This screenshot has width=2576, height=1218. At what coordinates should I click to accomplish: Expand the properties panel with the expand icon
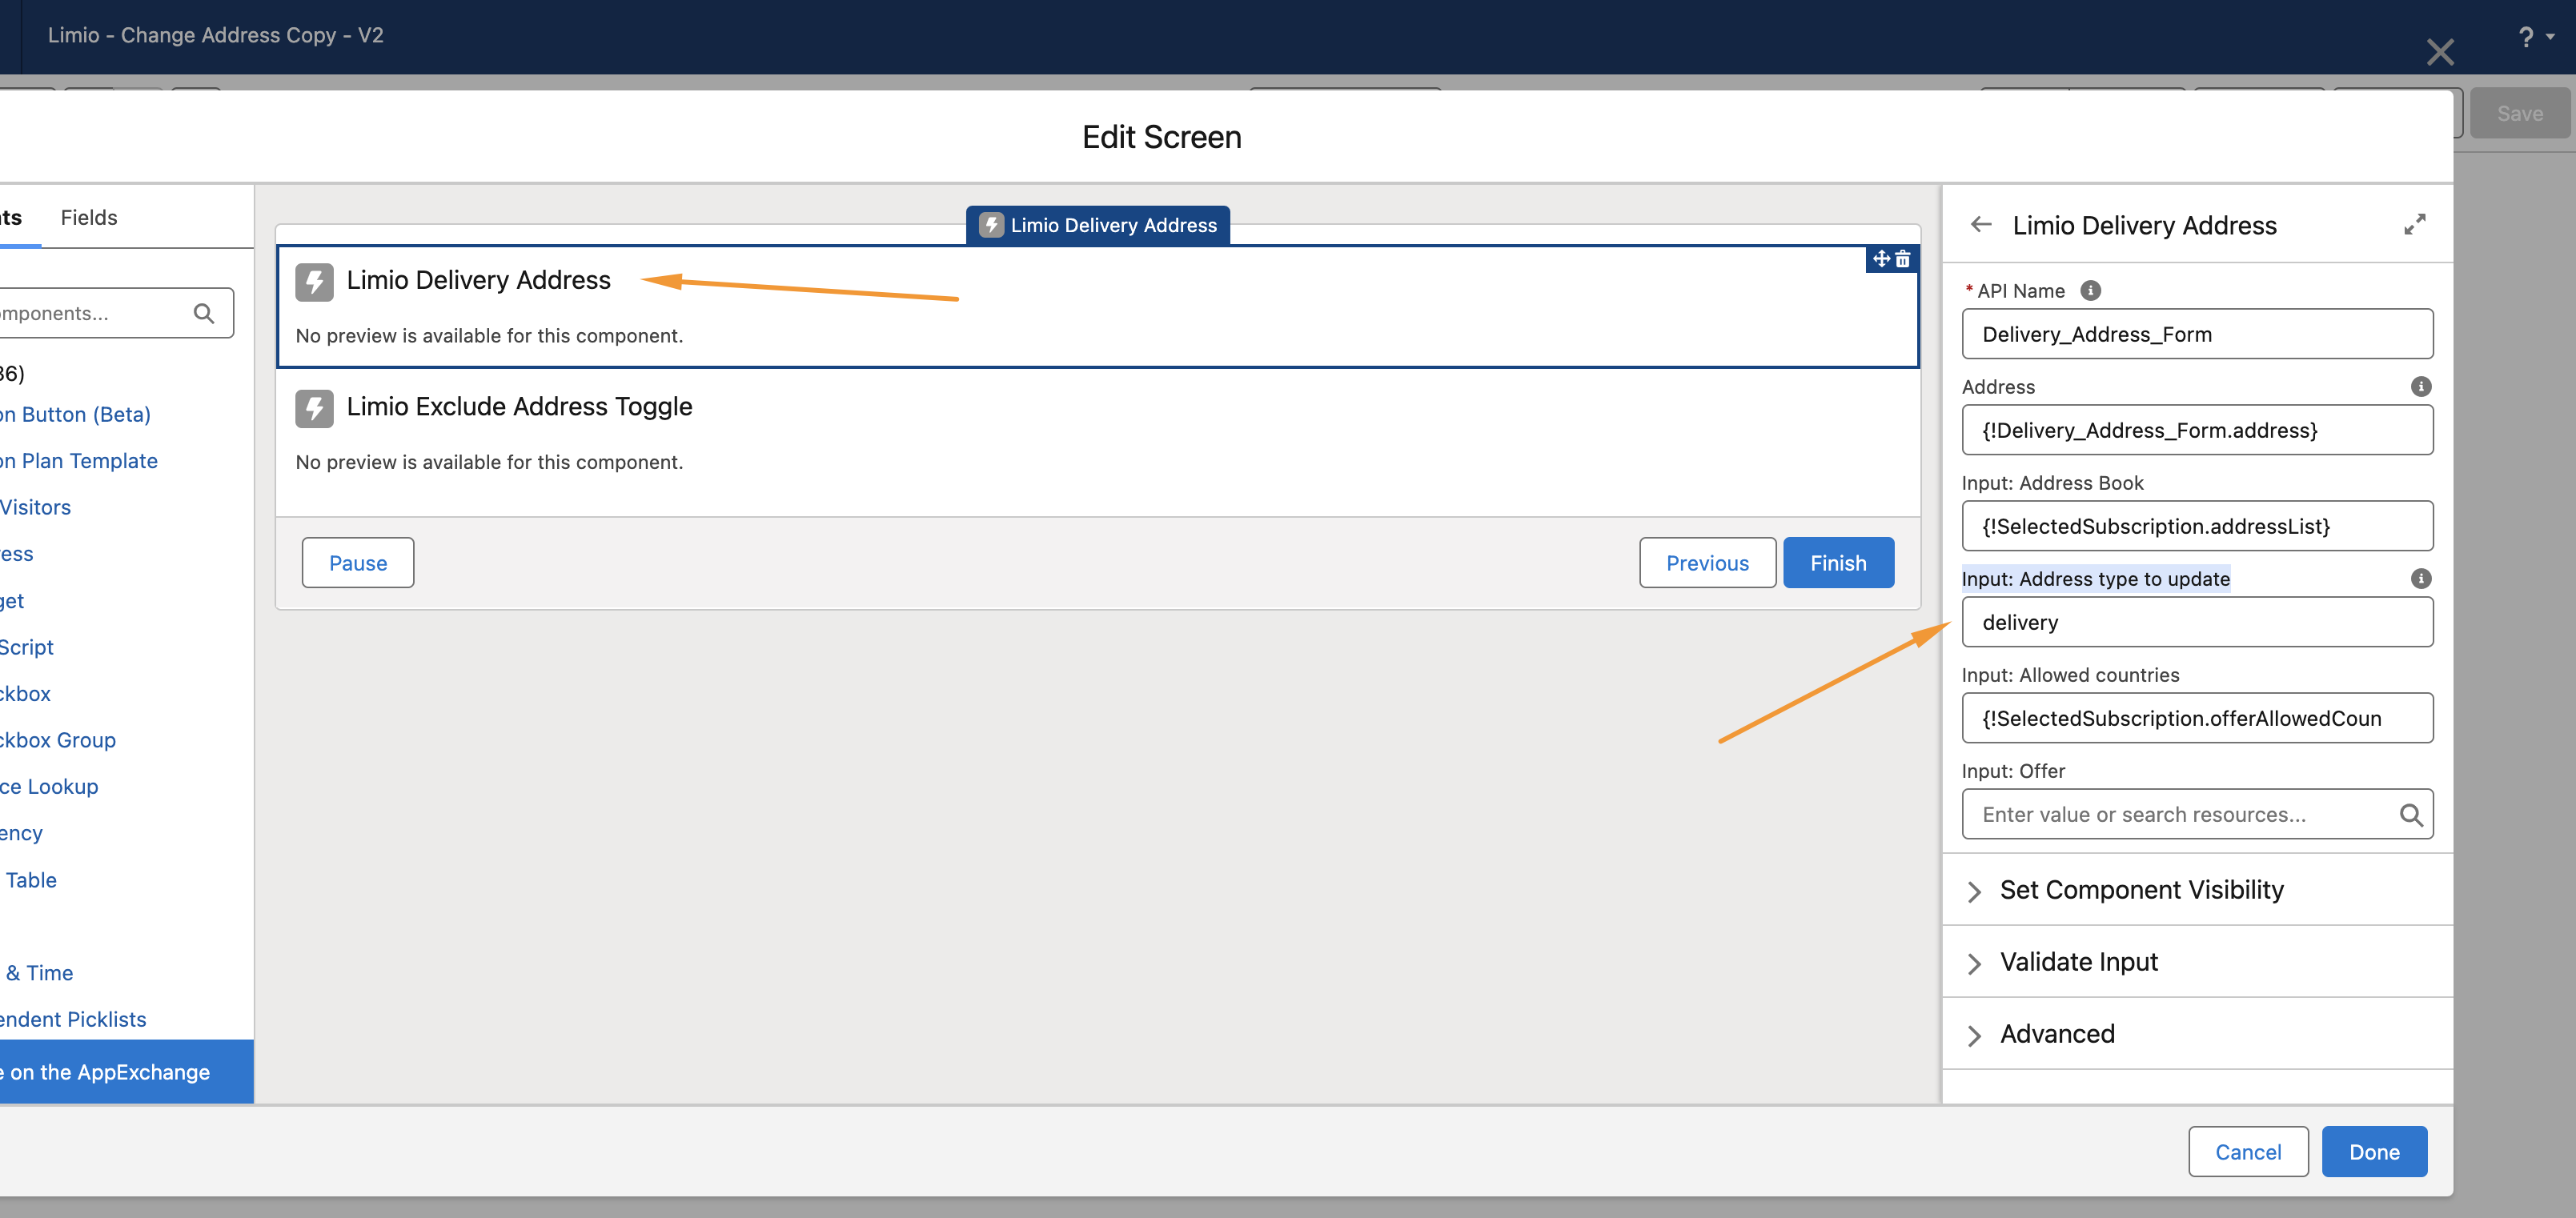point(2414,225)
